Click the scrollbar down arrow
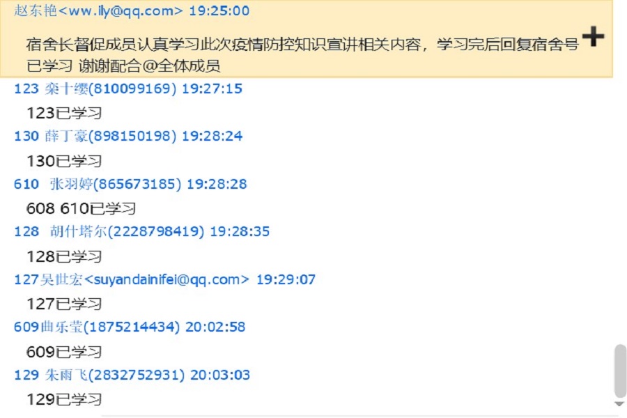This screenshot has width=627, height=418. [619, 404]
